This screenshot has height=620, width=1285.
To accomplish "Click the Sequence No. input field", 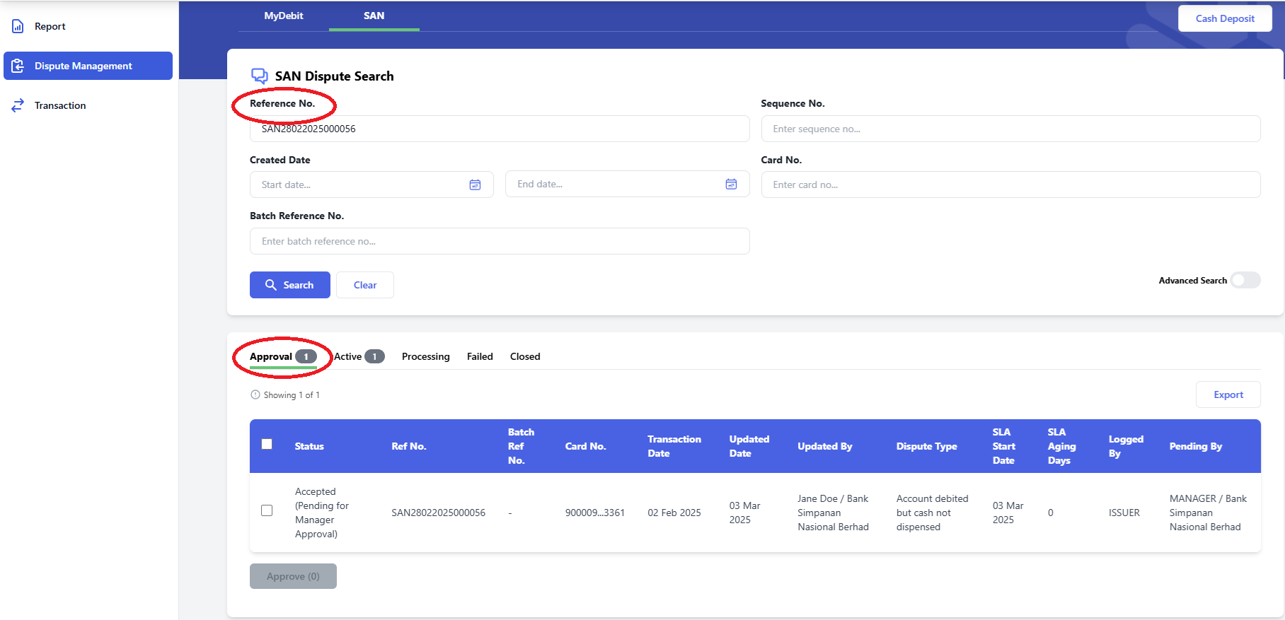I will 1010,129.
